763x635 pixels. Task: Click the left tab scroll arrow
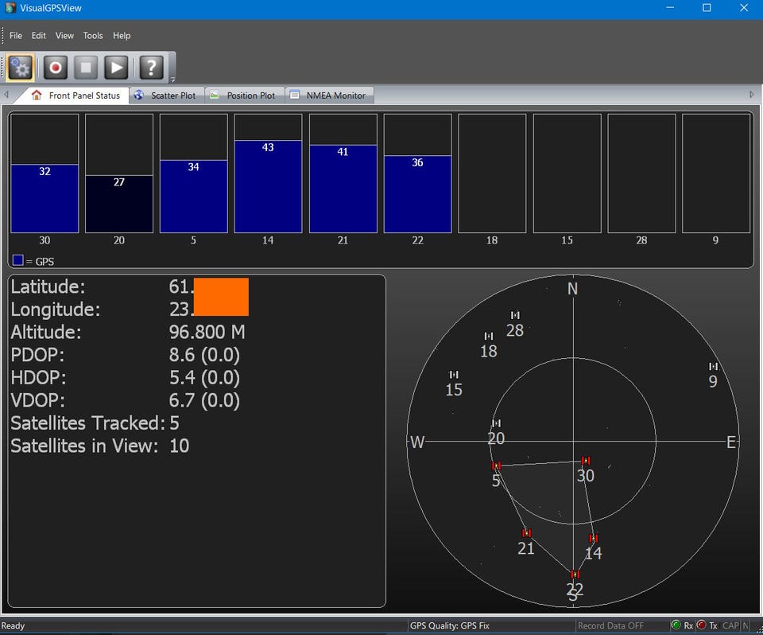tap(6, 95)
